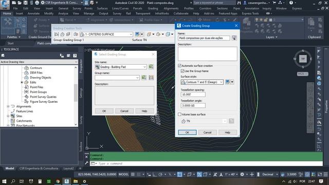Screen dimensions: 329x185
Task: Click the command line close X icon
Action: (86, 157)
